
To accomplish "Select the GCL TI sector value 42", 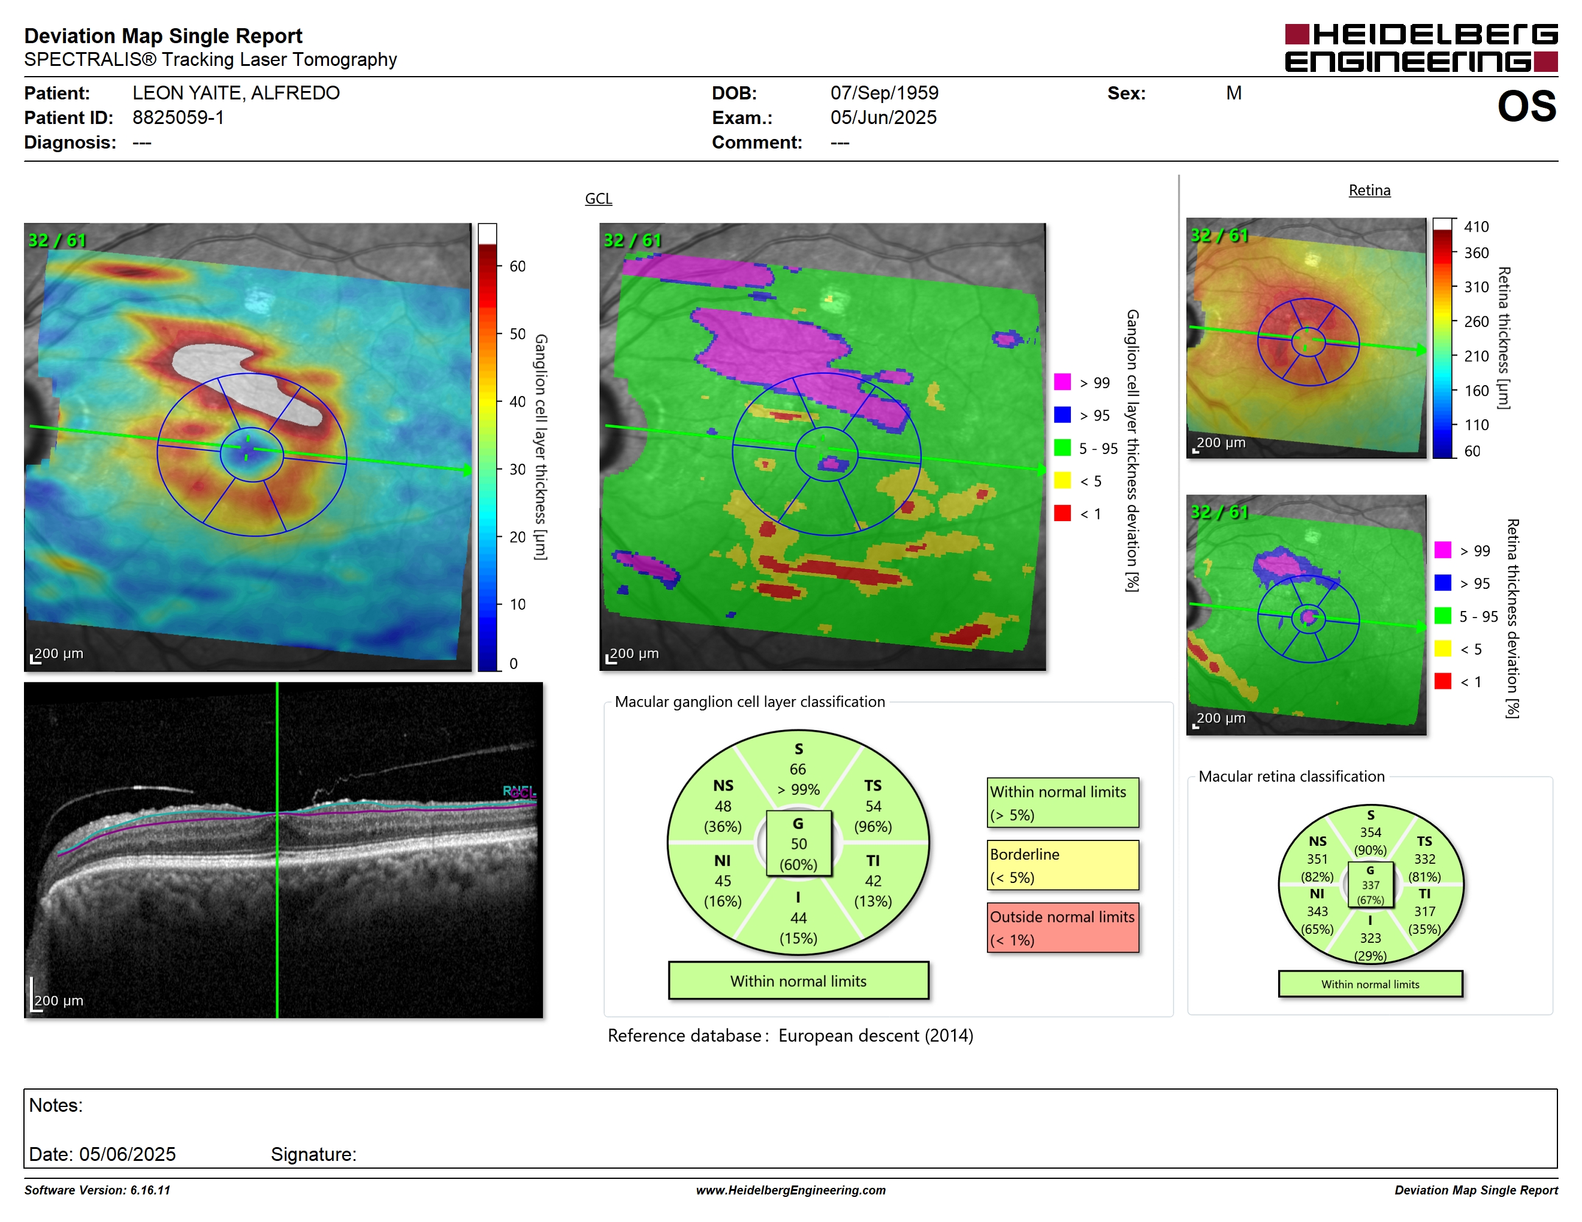I will [873, 881].
